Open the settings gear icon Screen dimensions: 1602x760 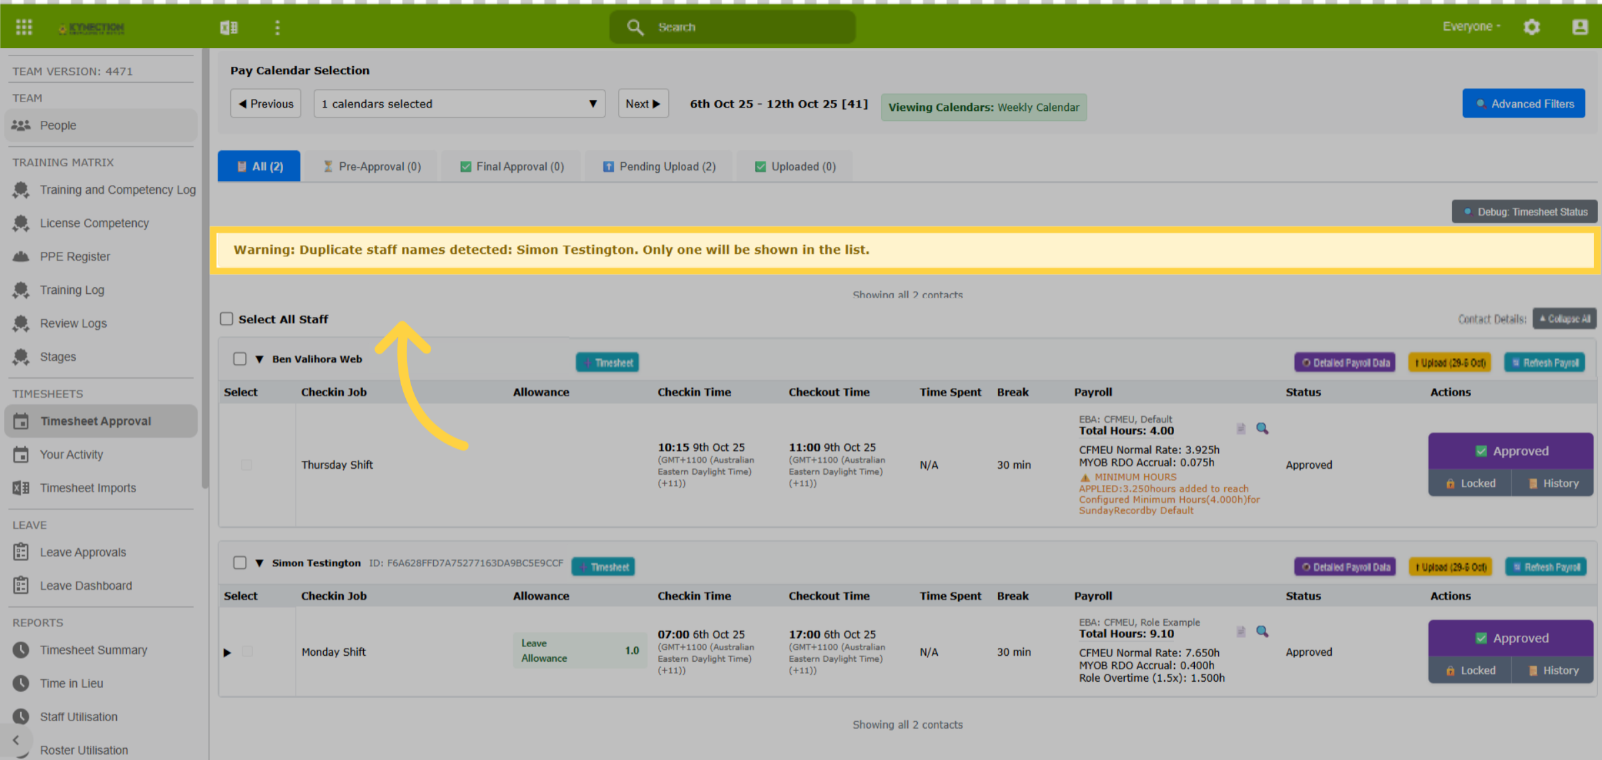(x=1532, y=27)
